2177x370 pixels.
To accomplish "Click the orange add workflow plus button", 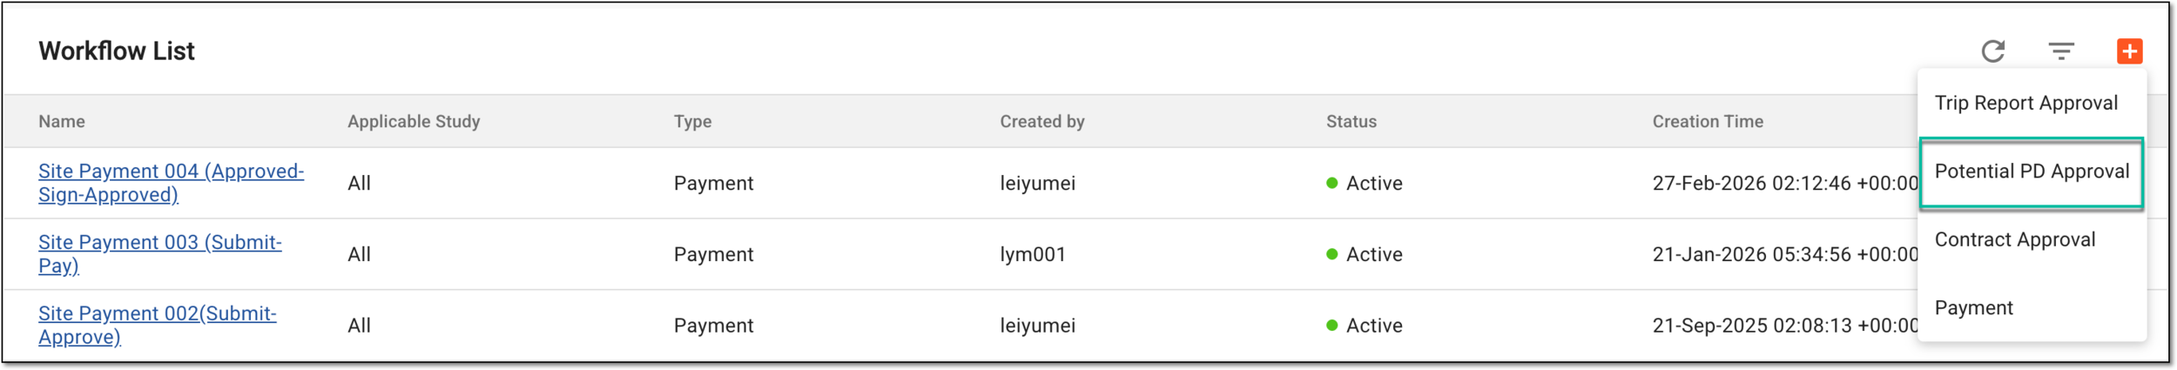I will (x=2129, y=51).
